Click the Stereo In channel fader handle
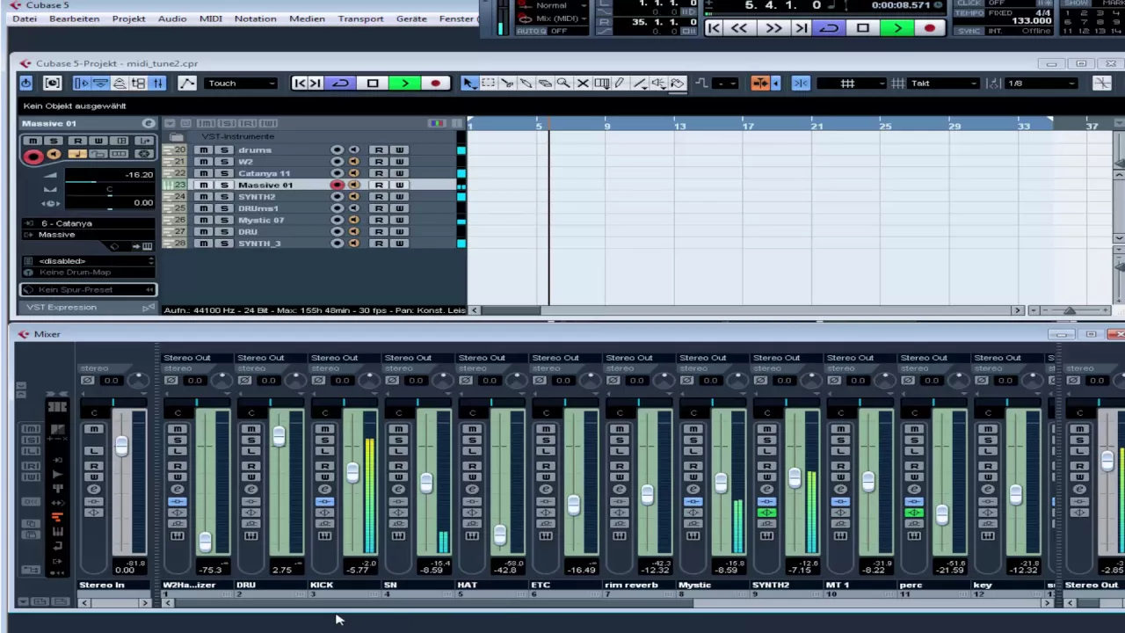 (120, 446)
